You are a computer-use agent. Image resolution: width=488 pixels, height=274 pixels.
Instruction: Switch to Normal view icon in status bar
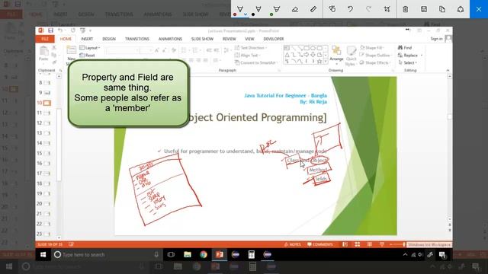tap(345, 244)
